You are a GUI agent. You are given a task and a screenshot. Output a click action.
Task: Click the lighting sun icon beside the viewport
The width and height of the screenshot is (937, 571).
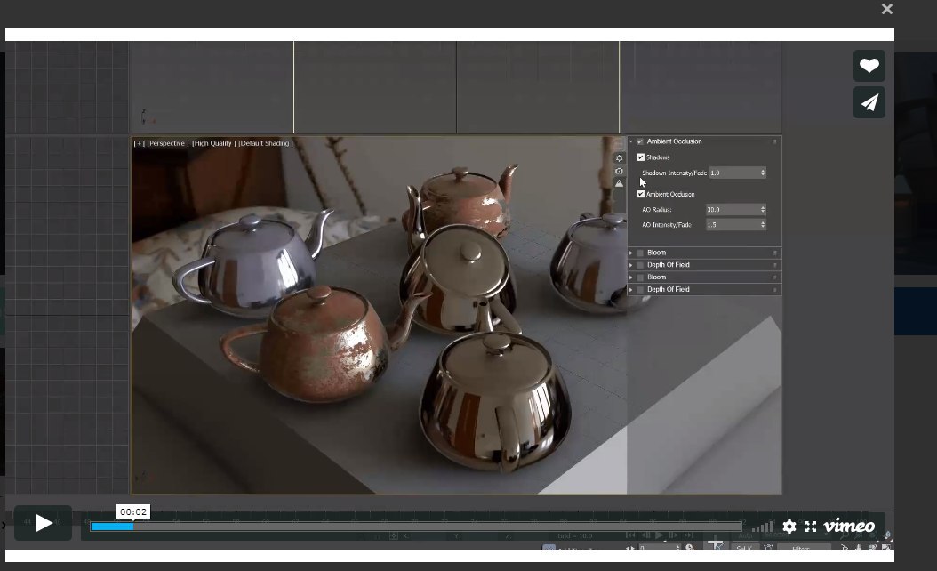point(619,158)
